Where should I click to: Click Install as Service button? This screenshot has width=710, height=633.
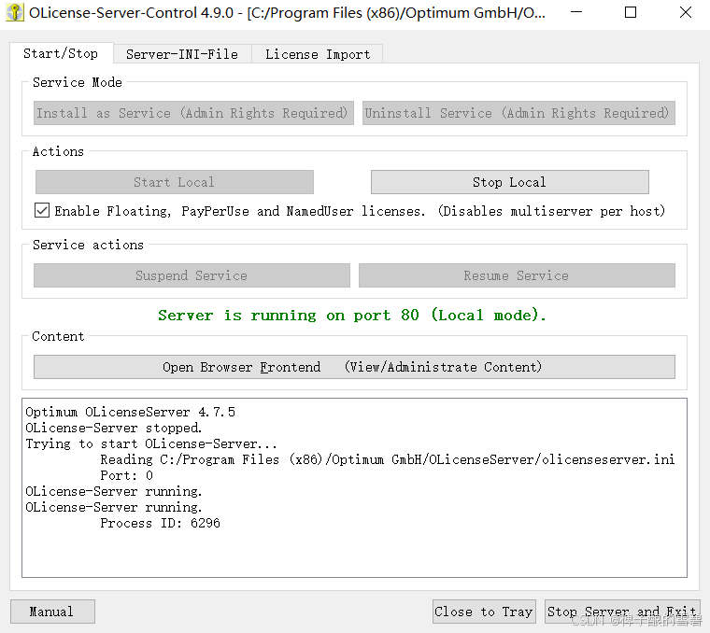click(193, 113)
